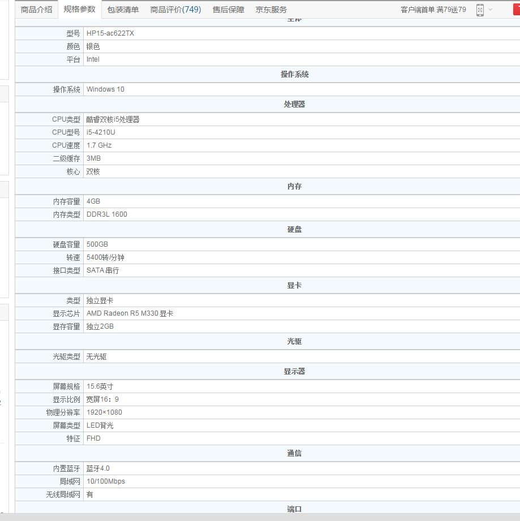Viewport: 520px width, 521px height.
Task: Click the 内置蓝牙 row label
Action: (x=66, y=468)
